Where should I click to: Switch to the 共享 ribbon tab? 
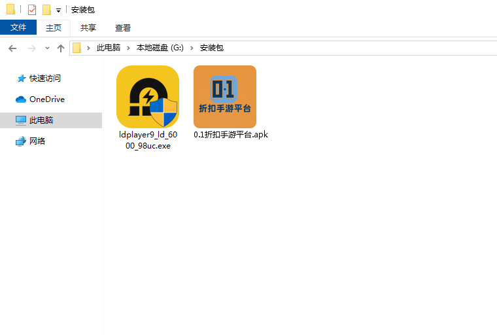88,27
